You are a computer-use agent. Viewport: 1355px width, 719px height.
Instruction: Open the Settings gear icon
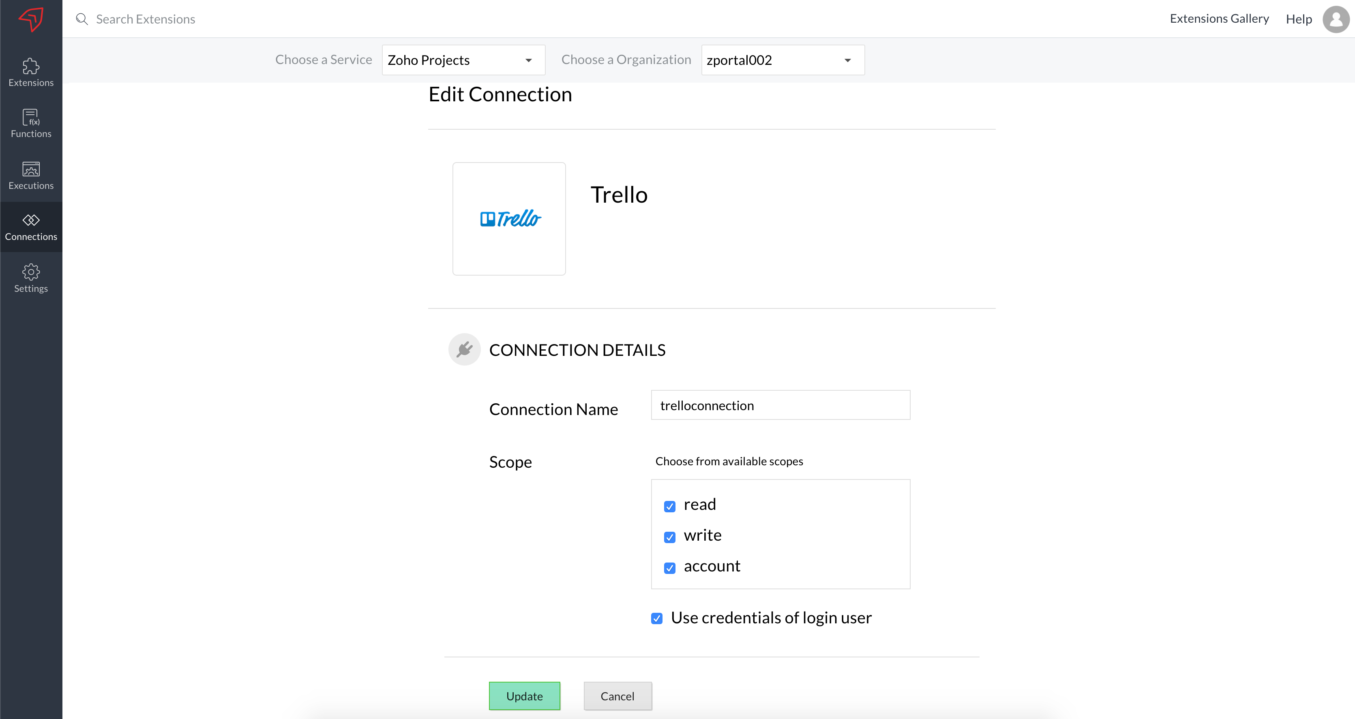[31, 272]
